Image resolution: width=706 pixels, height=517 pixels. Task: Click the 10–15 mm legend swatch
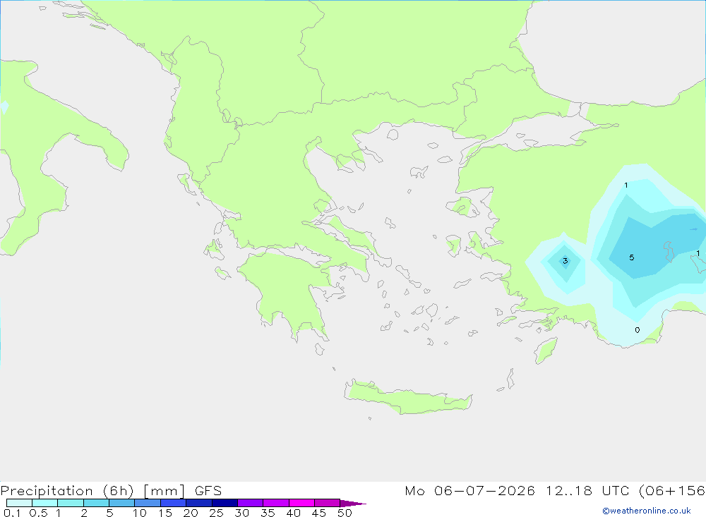click(148, 503)
